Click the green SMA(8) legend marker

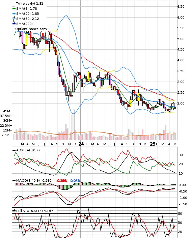click(14, 9)
